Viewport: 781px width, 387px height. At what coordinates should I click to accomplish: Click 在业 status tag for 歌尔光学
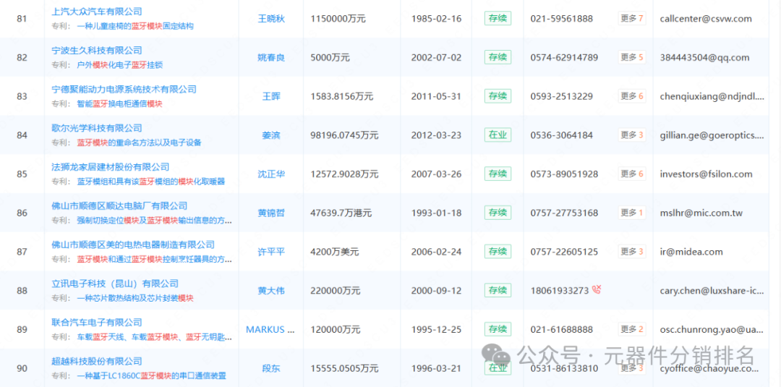pos(498,135)
